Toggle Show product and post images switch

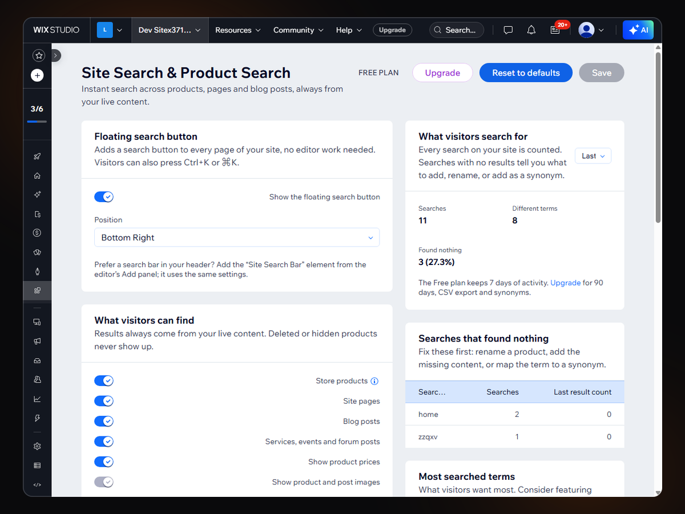(x=104, y=482)
